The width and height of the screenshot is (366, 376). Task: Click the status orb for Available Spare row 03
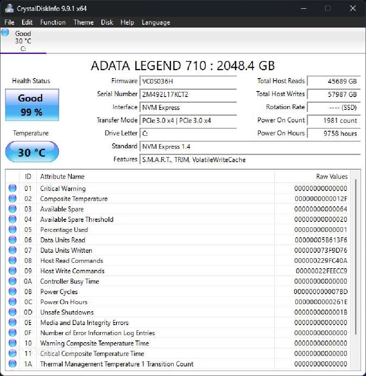click(13, 209)
